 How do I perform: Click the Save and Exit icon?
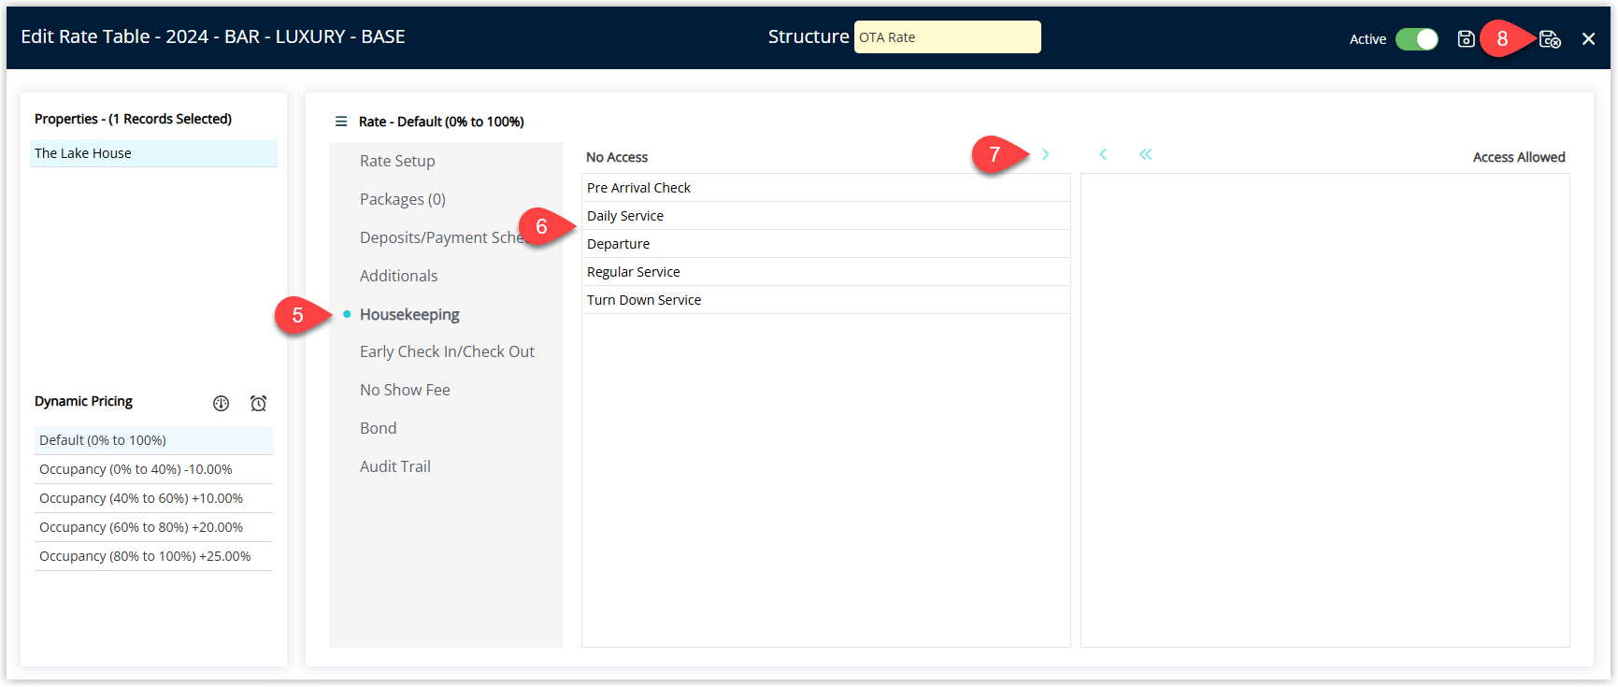[1550, 38]
